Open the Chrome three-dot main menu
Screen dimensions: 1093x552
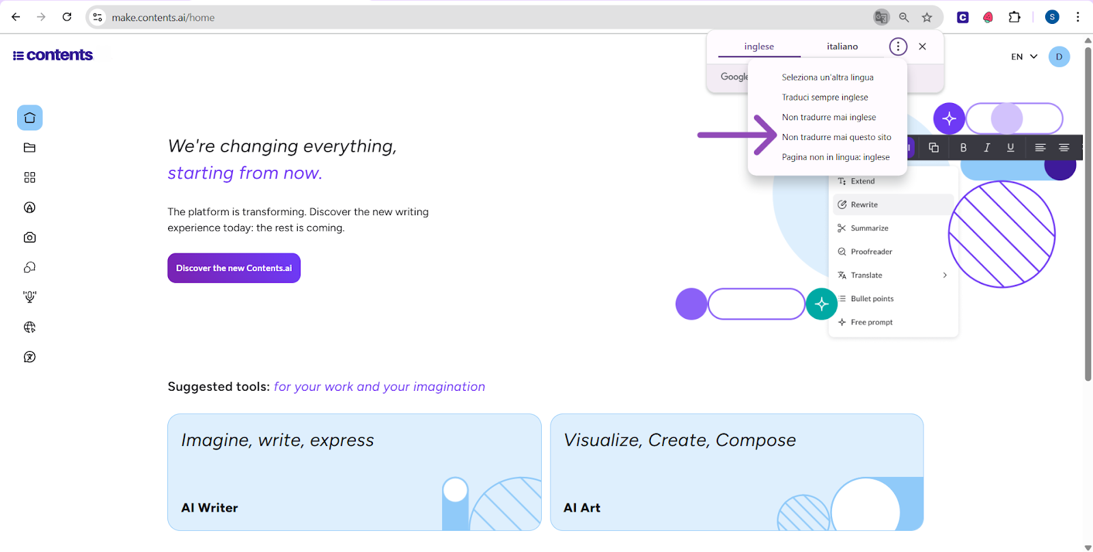point(1078,18)
